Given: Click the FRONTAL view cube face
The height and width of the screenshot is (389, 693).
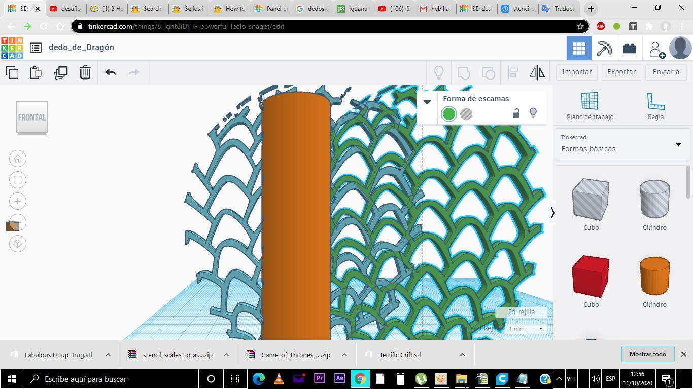Looking at the screenshot, I should [32, 118].
